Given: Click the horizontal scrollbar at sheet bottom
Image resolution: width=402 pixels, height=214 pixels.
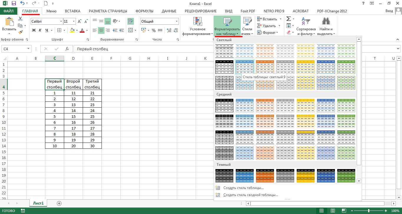Looking at the screenshot, I should click(317, 203).
